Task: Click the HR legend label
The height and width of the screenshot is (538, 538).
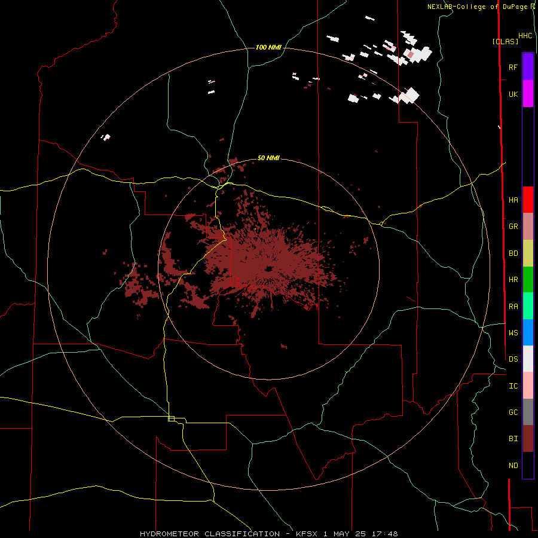Action: pyautogui.click(x=513, y=280)
